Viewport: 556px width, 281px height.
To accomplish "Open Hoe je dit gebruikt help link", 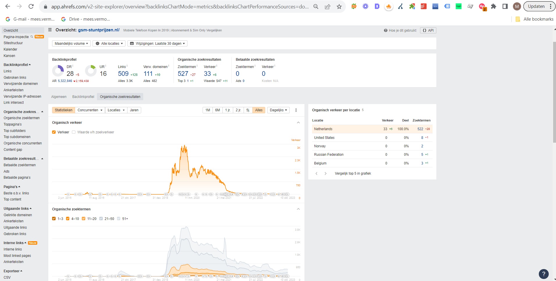I will [400, 31].
